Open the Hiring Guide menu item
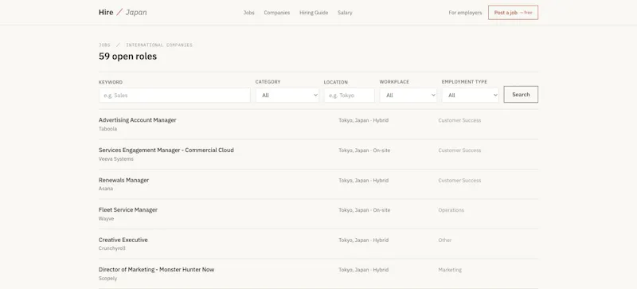This screenshot has width=637, height=289. [x=314, y=13]
